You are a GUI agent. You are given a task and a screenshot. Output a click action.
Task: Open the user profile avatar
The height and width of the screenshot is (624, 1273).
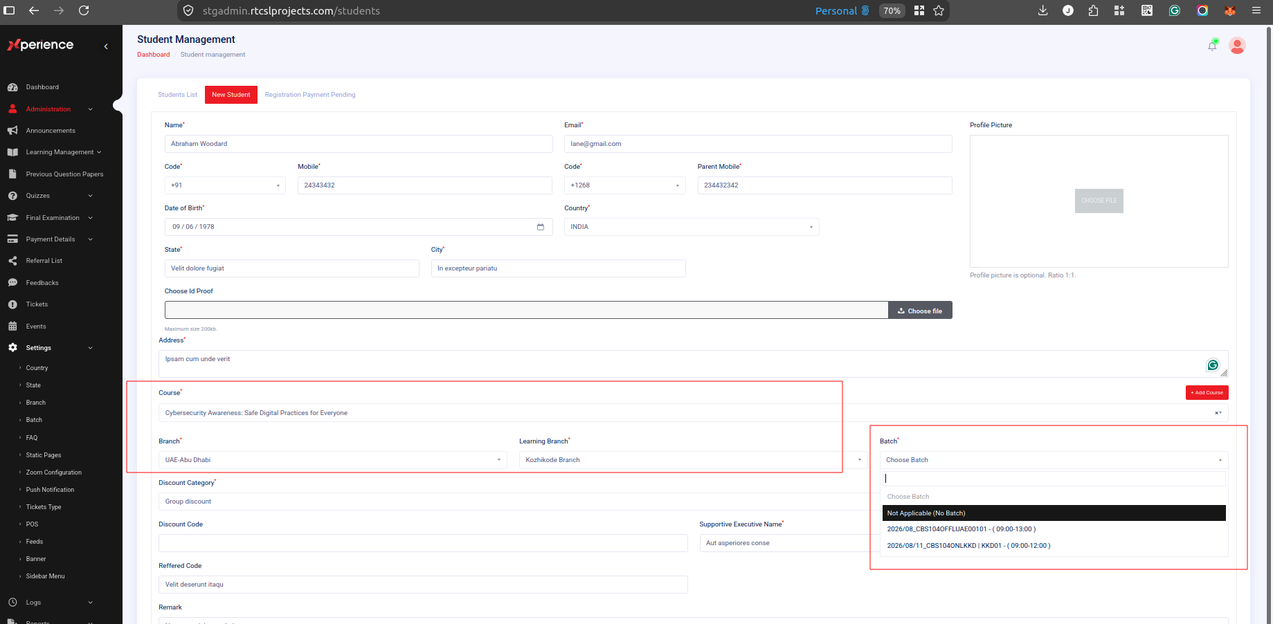click(1237, 46)
